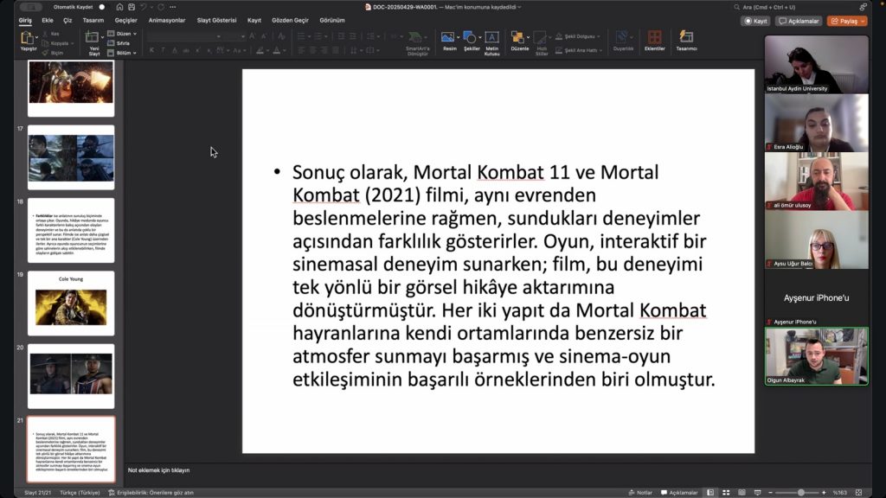Click the Save floppy disk icon

pos(132,7)
